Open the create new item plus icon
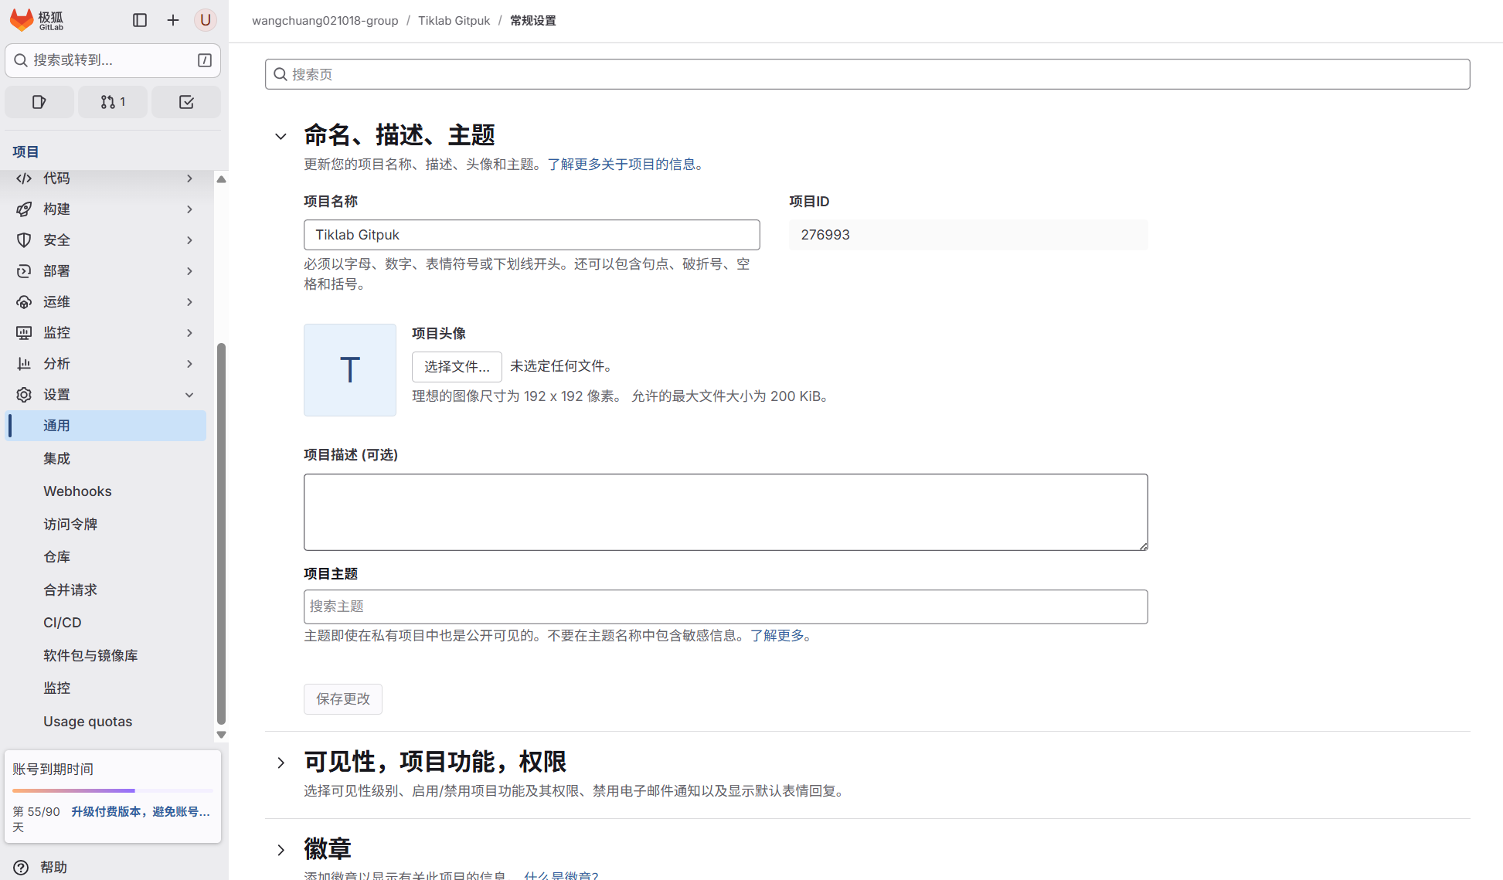 click(x=172, y=20)
